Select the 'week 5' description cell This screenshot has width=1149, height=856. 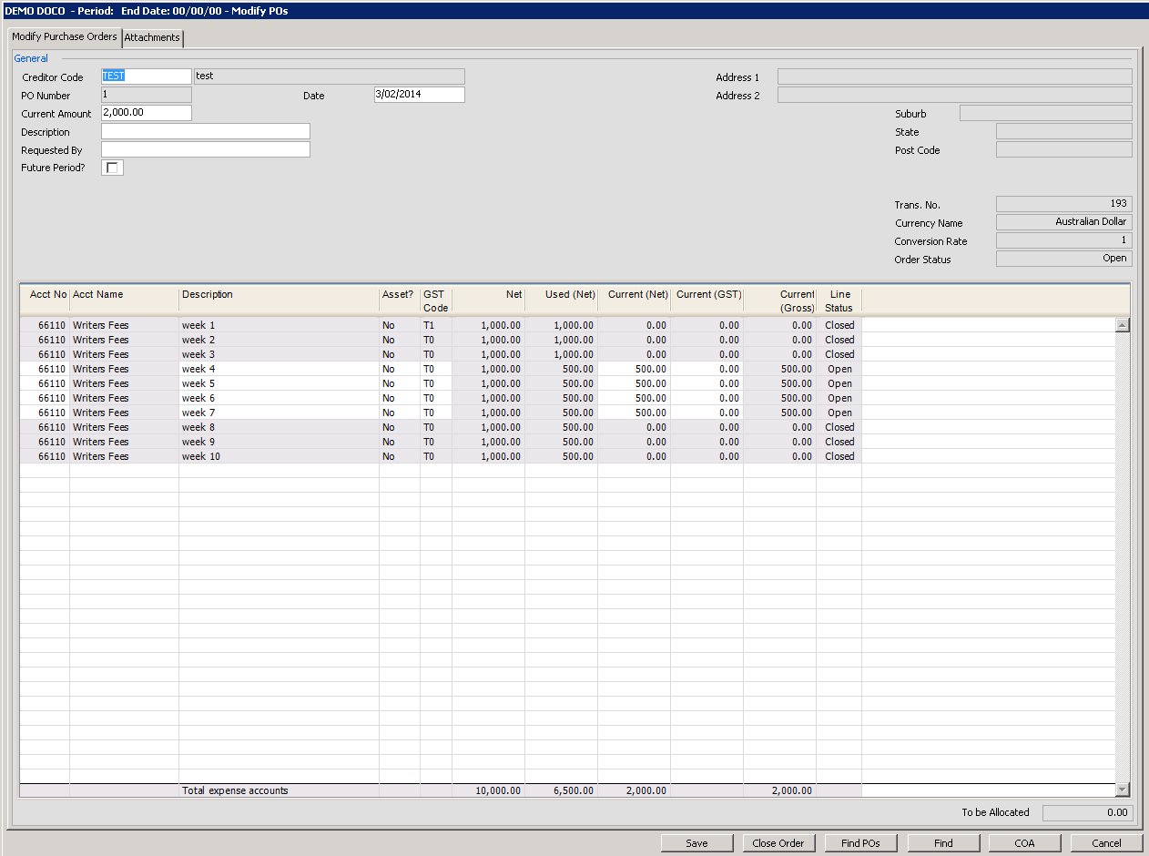(x=280, y=383)
